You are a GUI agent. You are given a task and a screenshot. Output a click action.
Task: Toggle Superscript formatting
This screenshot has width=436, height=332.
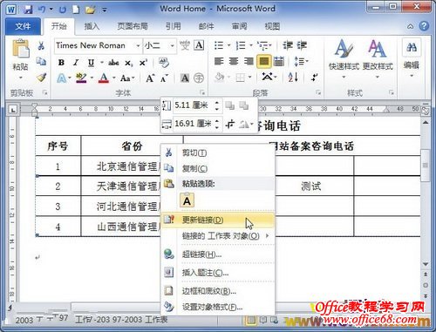point(143,63)
